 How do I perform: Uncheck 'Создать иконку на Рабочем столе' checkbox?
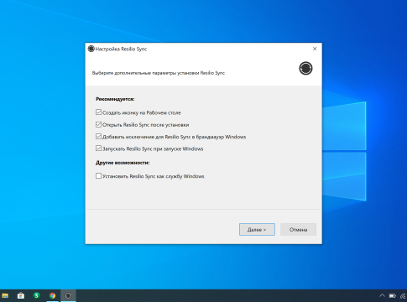[x=98, y=112]
